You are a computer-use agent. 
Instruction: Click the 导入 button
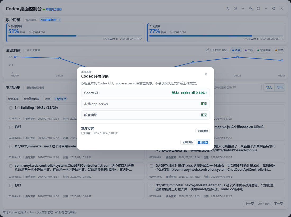click(269, 87)
